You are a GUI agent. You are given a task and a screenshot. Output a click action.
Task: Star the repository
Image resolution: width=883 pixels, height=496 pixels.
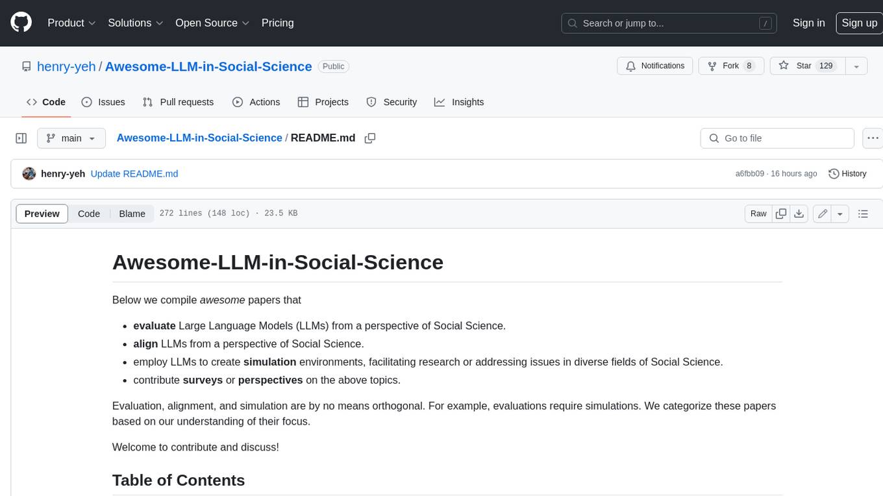pyautogui.click(x=807, y=66)
